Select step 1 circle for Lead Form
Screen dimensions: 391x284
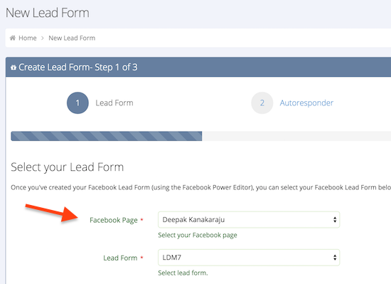77,102
